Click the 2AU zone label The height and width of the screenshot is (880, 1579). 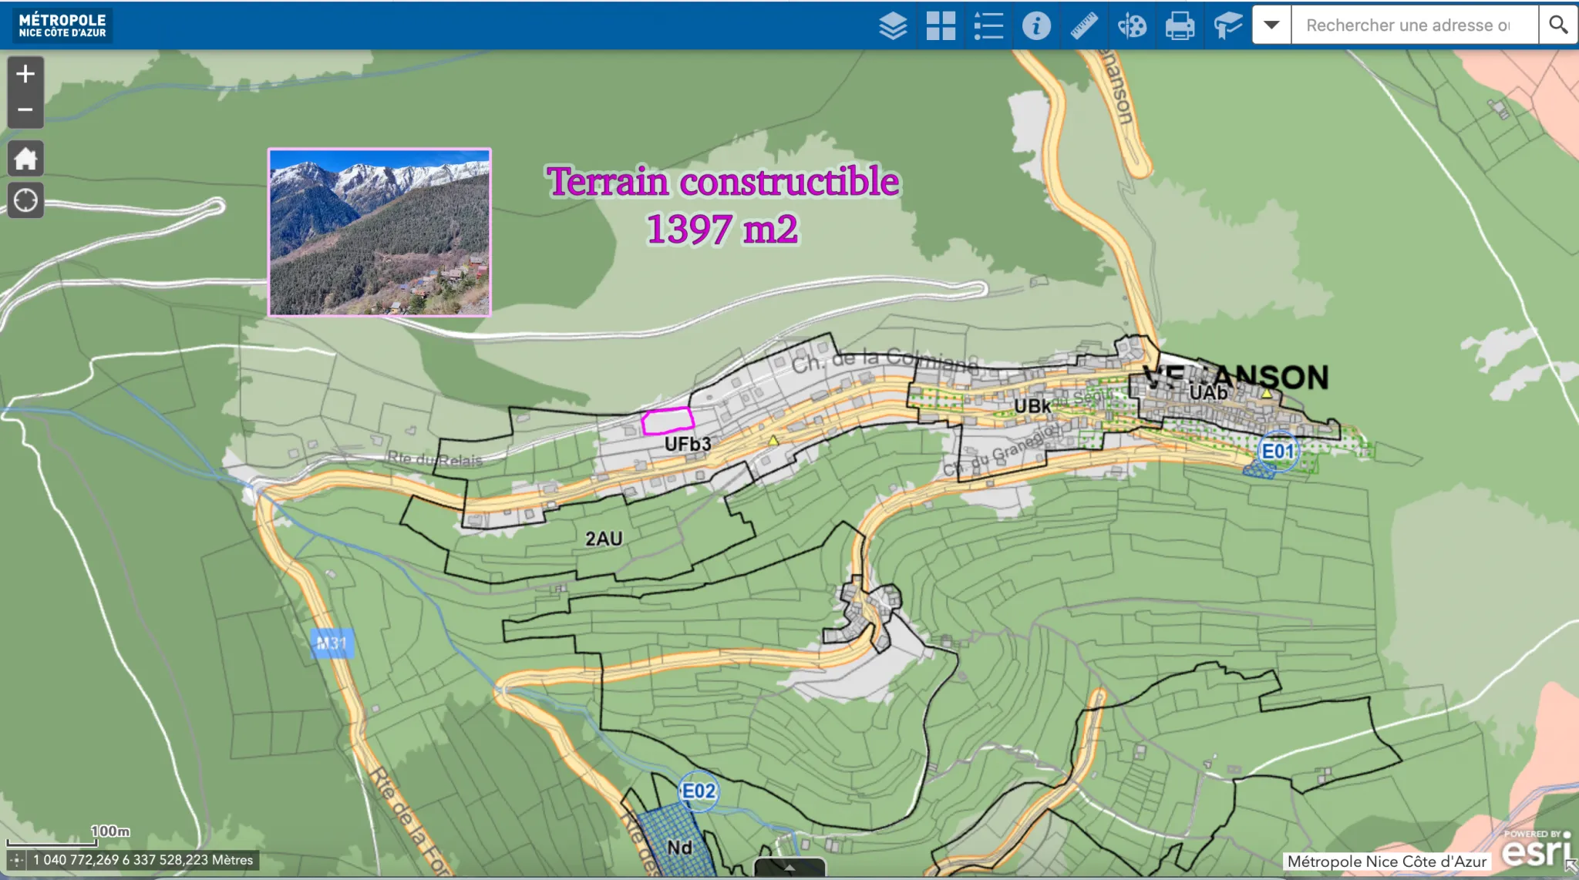(x=604, y=539)
